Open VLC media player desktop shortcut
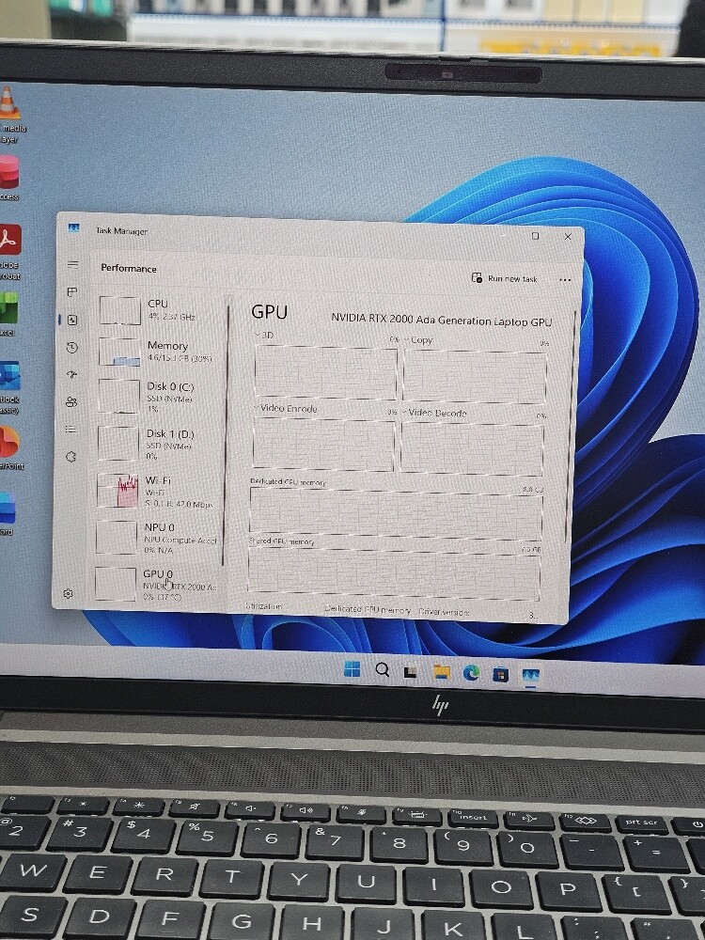This screenshot has height=940, width=705. tap(8, 115)
